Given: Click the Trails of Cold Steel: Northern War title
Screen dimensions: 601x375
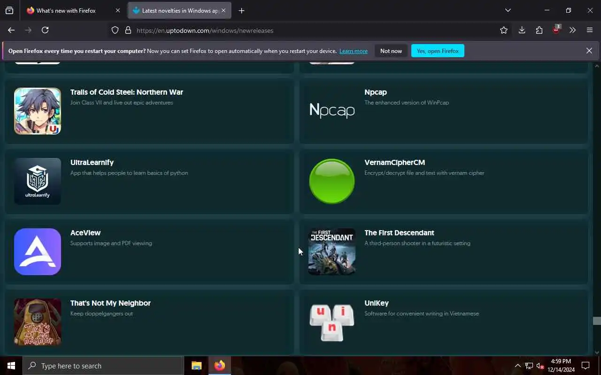Looking at the screenshot, I should click(127, 92).
